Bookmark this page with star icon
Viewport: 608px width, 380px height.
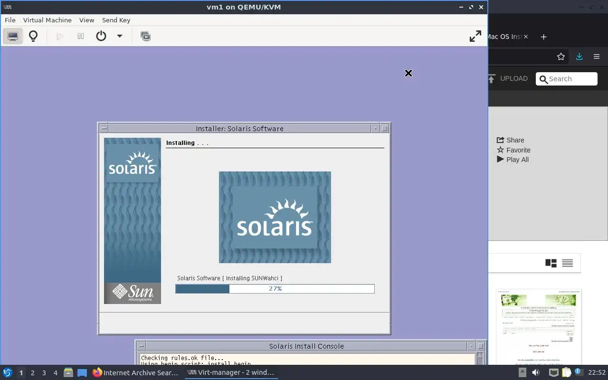(x=561, y=57)
